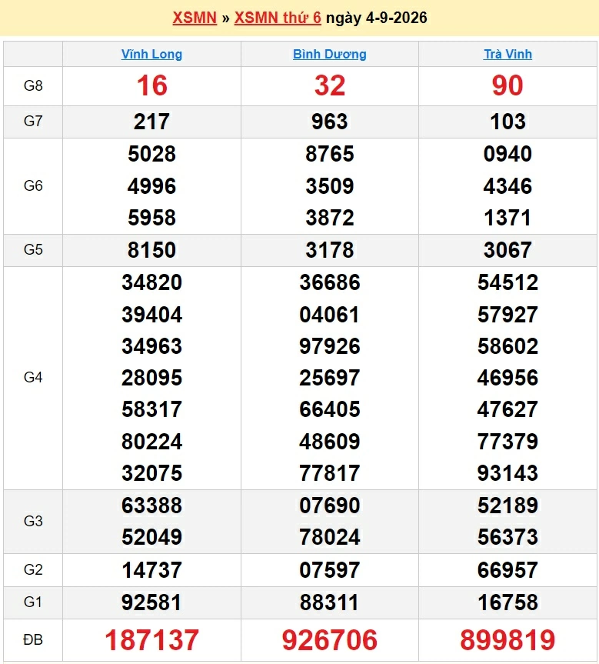Select Trà Vinh jackpot number 899819
Viewport: 599px width, 664px height.
[x=507, y=640]
